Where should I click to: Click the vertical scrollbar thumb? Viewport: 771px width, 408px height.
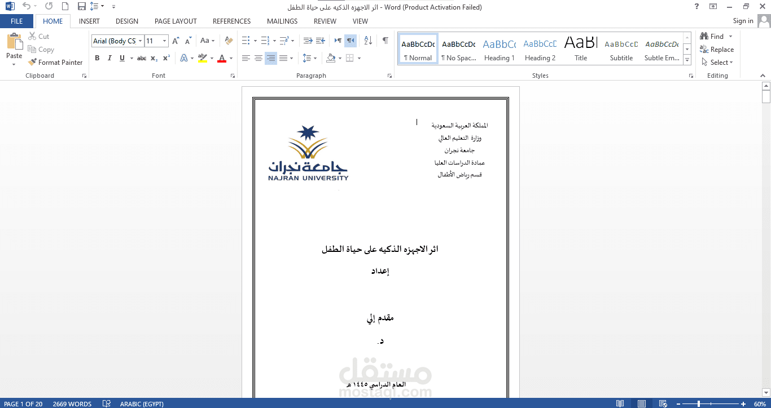click(x=766, y=97)
